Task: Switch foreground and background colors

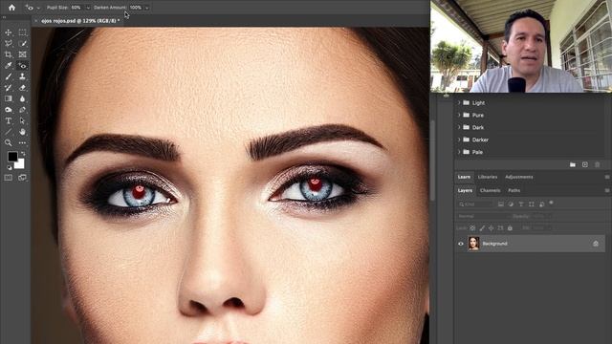Action: pyautogui.click(x=23, y=154)
